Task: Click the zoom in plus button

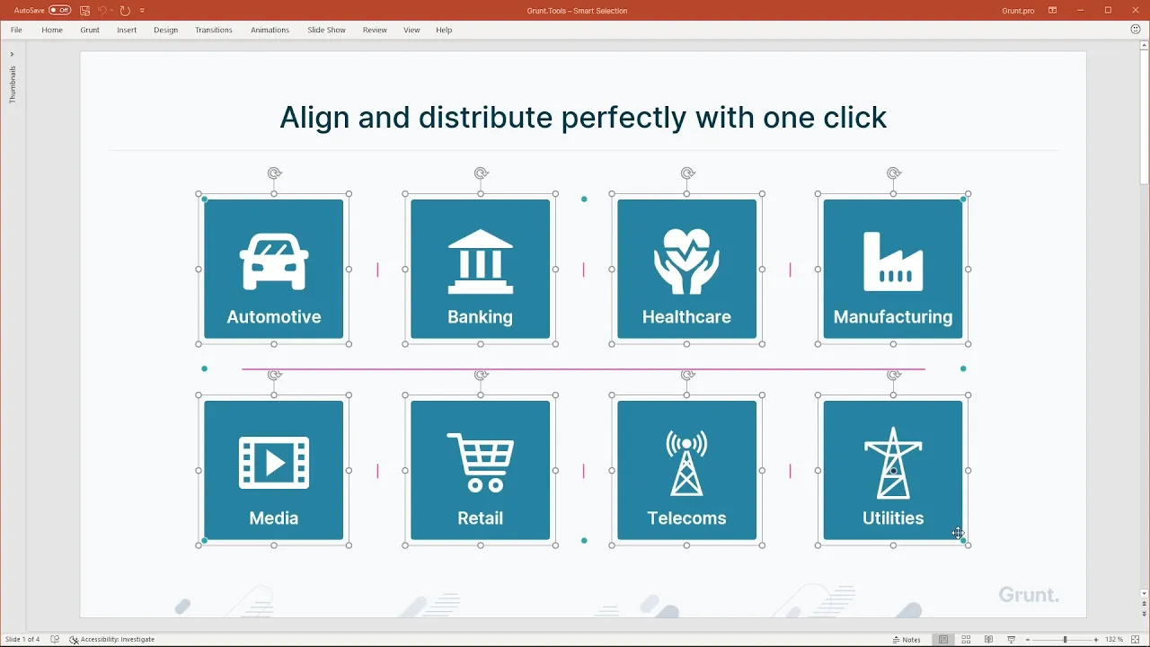Action: tap(1095, 639)
